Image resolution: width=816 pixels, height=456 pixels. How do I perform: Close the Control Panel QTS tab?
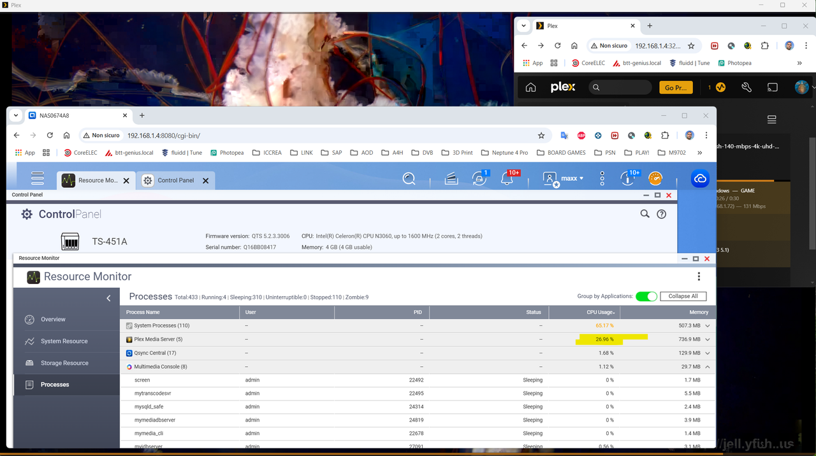point(205,181)
